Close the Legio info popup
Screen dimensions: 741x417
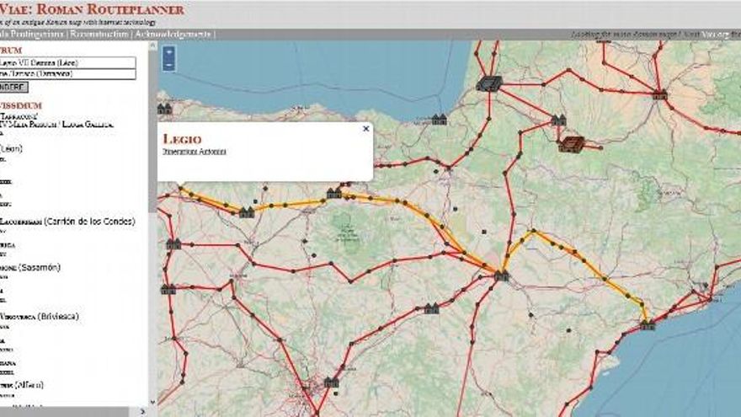365,129
